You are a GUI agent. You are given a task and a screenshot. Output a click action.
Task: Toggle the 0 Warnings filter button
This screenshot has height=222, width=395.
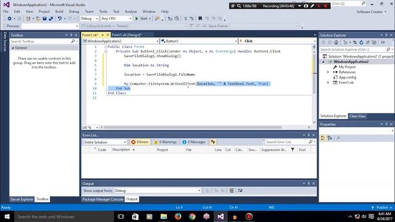(165, 142)
